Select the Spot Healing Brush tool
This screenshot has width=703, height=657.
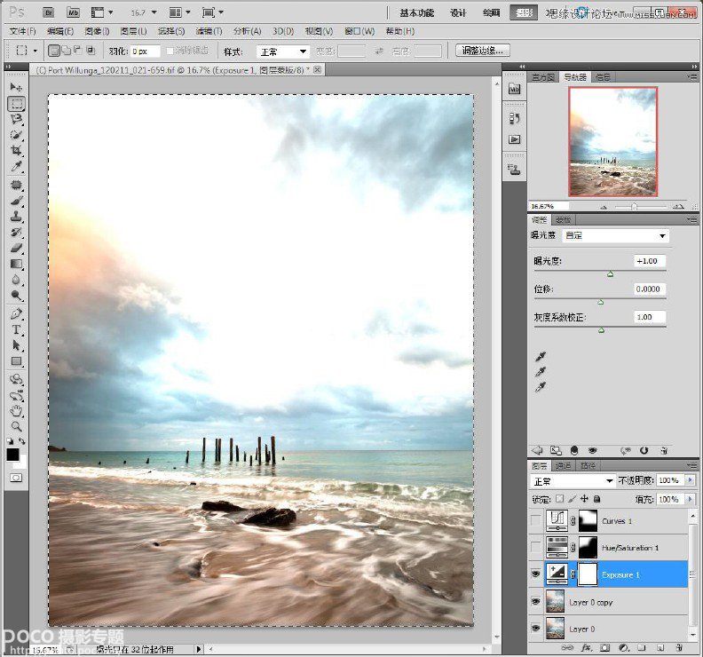(16, 185)
